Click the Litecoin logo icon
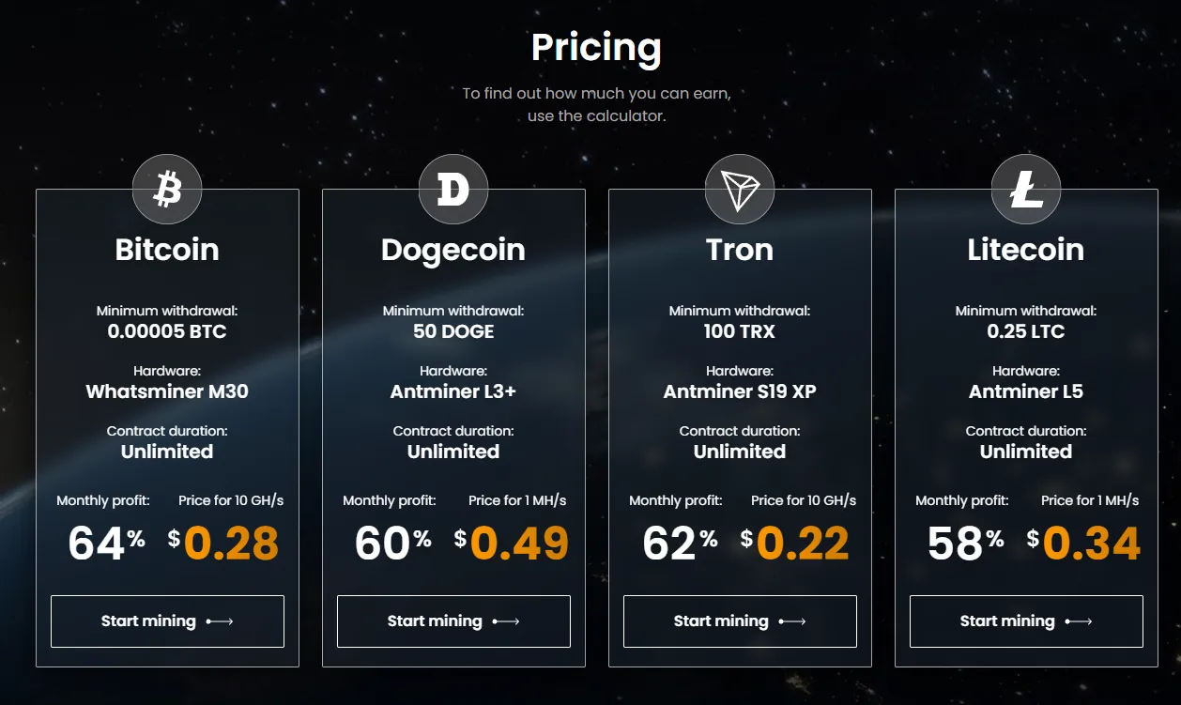 coord(1026,190)
